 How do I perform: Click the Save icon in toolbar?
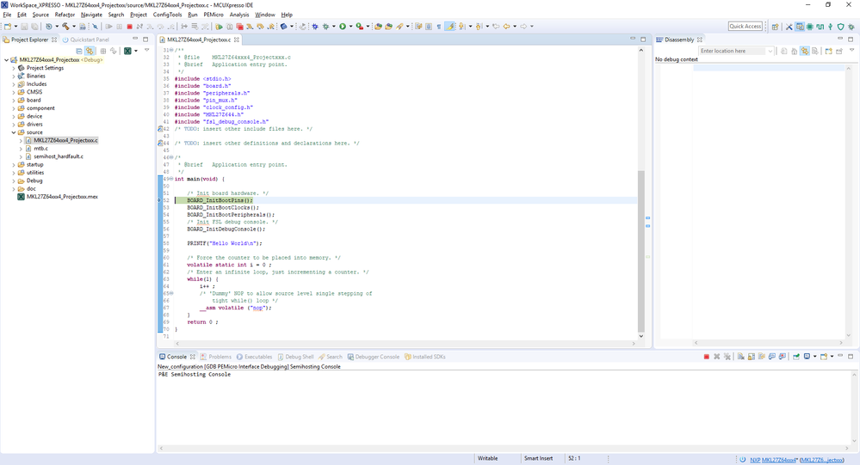point(24,27)
